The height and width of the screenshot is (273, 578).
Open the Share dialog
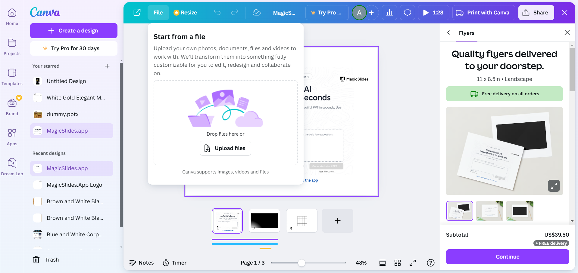point(536,13)
